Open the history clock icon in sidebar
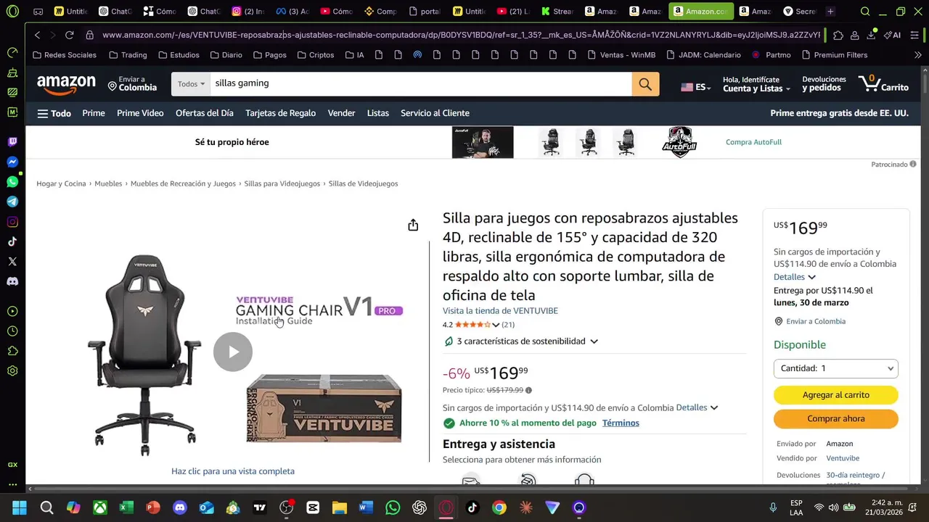This screenshot has width=929, height=522. coord(12,331)
